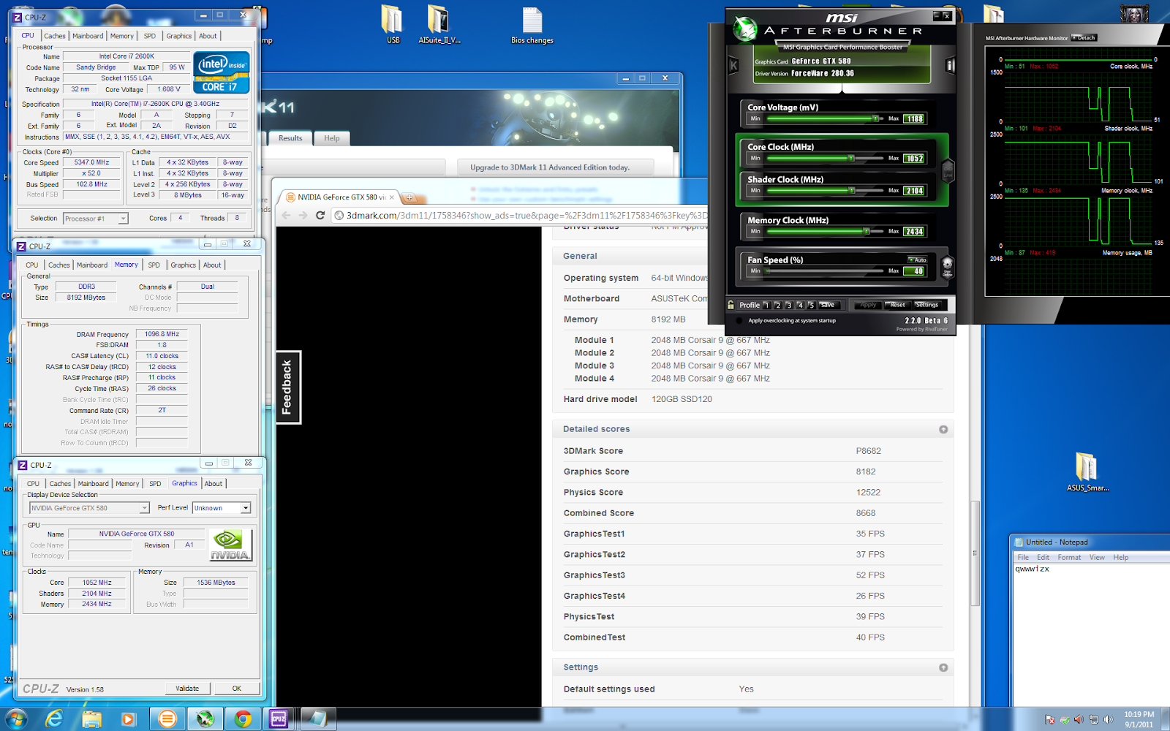
Task: Click the Fan Speed slider track
Action: pos(824,270)
